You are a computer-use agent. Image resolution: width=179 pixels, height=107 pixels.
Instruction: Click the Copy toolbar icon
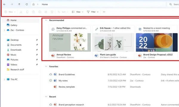click(x=27, y=12)
